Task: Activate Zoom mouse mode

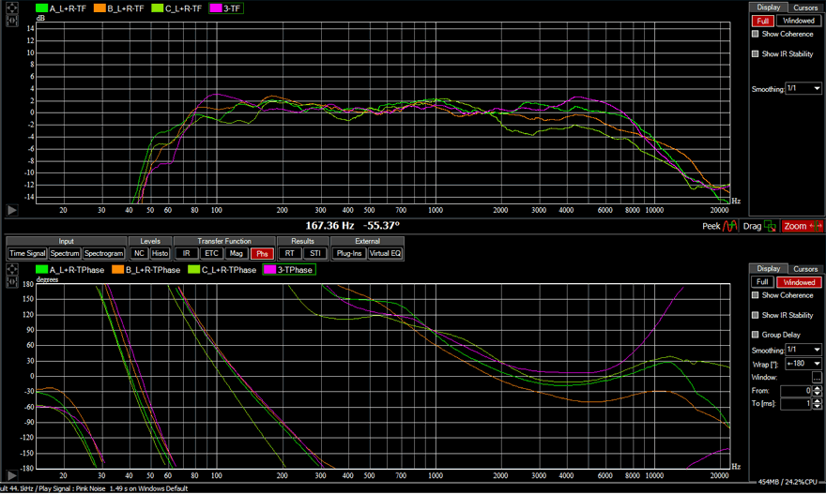Action: point(802,226)
